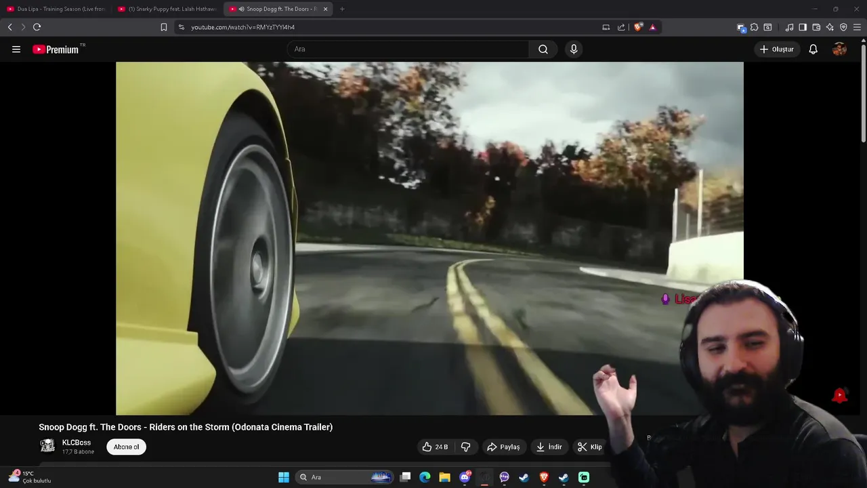
Task: Open a new browser tab
Action: 342,9
